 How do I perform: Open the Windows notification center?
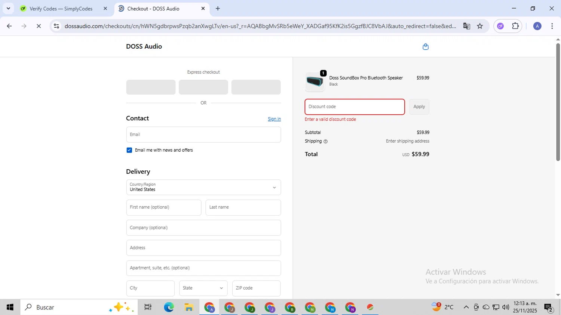click(x=549, y=308)
